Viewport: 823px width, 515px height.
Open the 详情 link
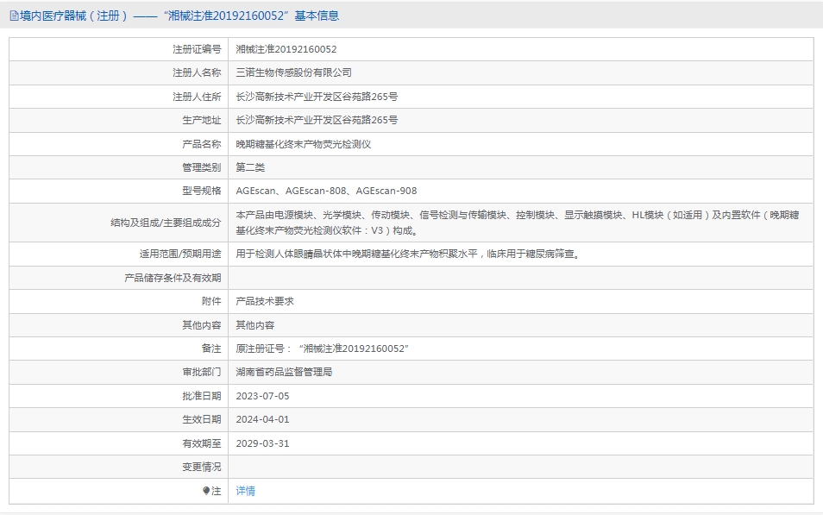tap(245, 491)
